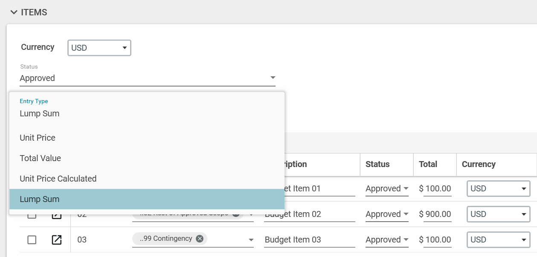Change the status of Budget Item 03
Screen dimensions: 537x257
coord(387,240)
